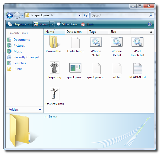Select the logo.png pineapple thumbnail
The height and width of the screenshot is (154, 160).
click(54, 68)
